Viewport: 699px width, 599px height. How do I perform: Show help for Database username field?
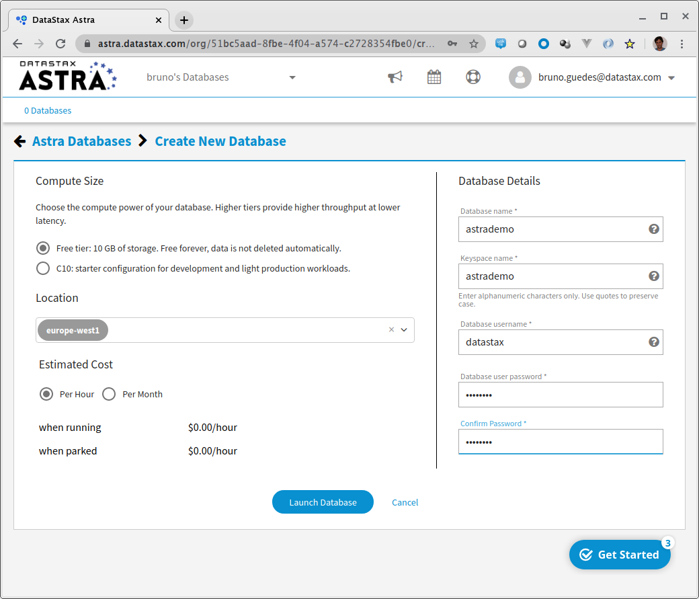[653, 342]
